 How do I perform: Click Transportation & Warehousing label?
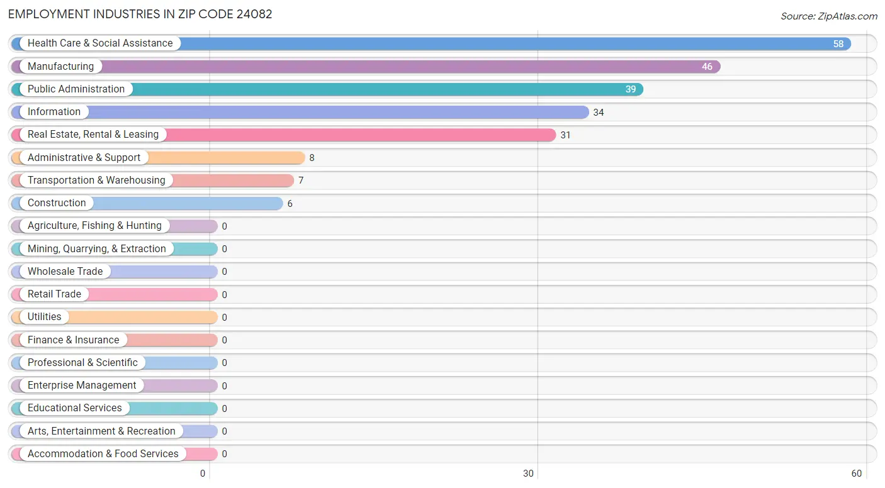tap(96, 180)
